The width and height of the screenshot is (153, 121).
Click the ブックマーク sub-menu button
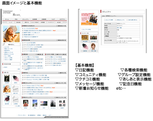tap(51, 22)
